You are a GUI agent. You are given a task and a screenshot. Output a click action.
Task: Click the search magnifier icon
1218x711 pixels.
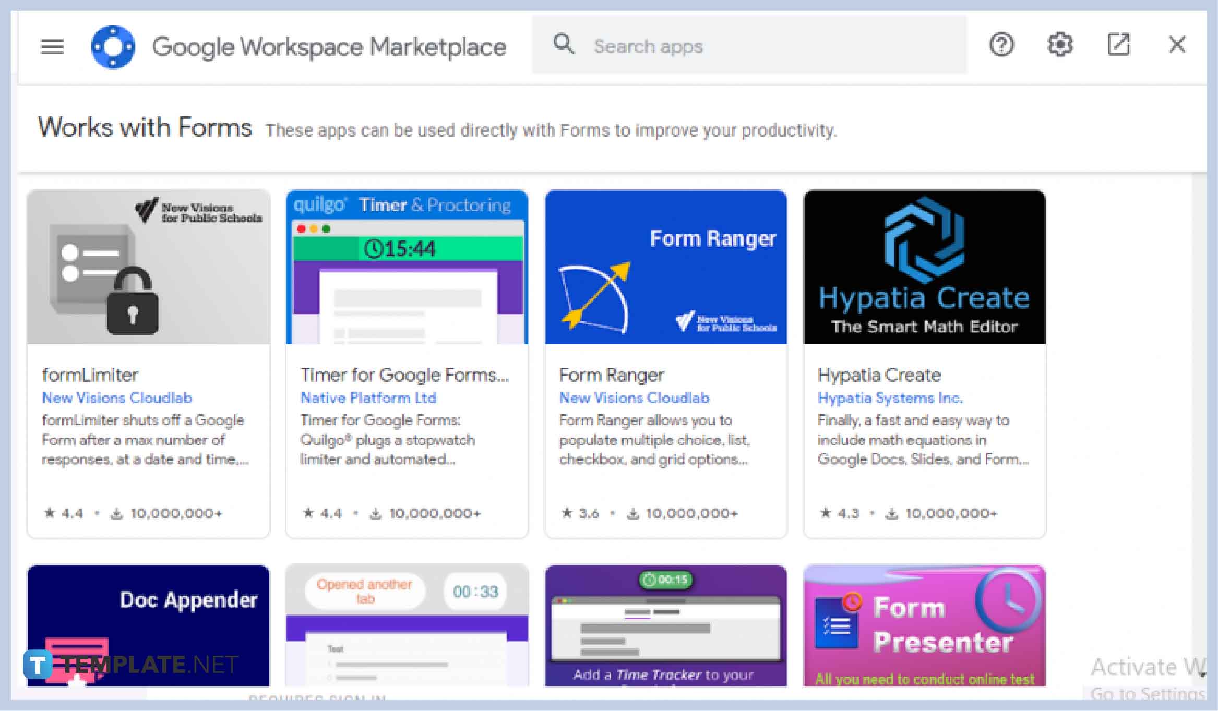(564, 45)
